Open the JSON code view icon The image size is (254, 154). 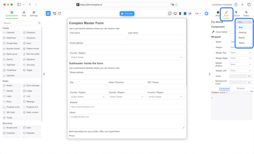click(x=190, y=13)
